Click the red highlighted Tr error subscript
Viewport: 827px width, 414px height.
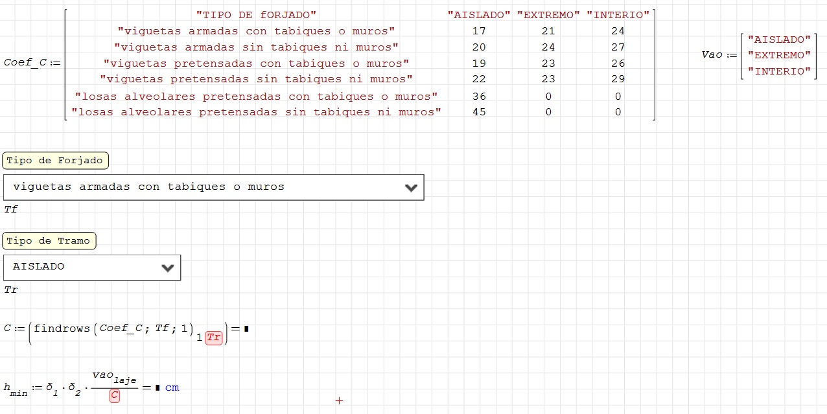[214, 338]
